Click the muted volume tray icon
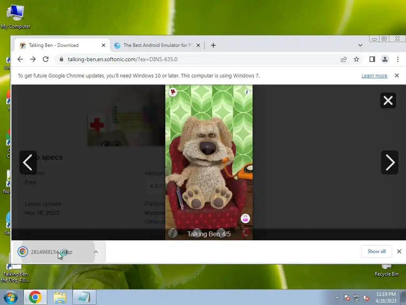 [366, 297]
